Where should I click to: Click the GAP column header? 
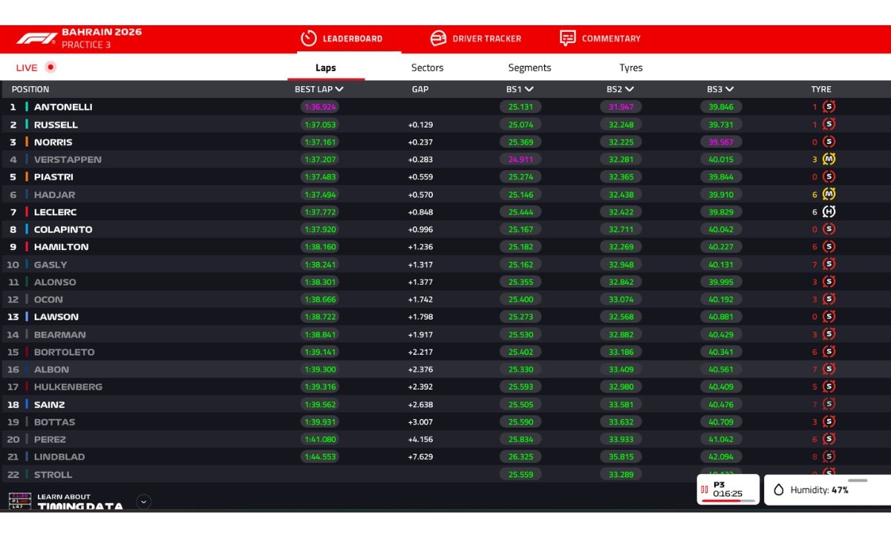coord(420,89)
